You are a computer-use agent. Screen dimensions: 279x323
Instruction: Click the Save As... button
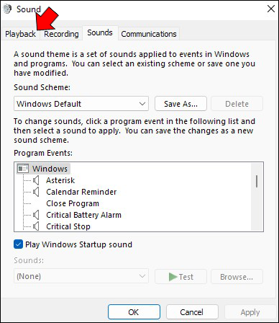click(x=180, y=104)
